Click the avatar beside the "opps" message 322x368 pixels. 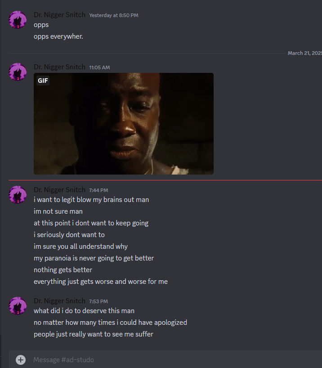18,20
